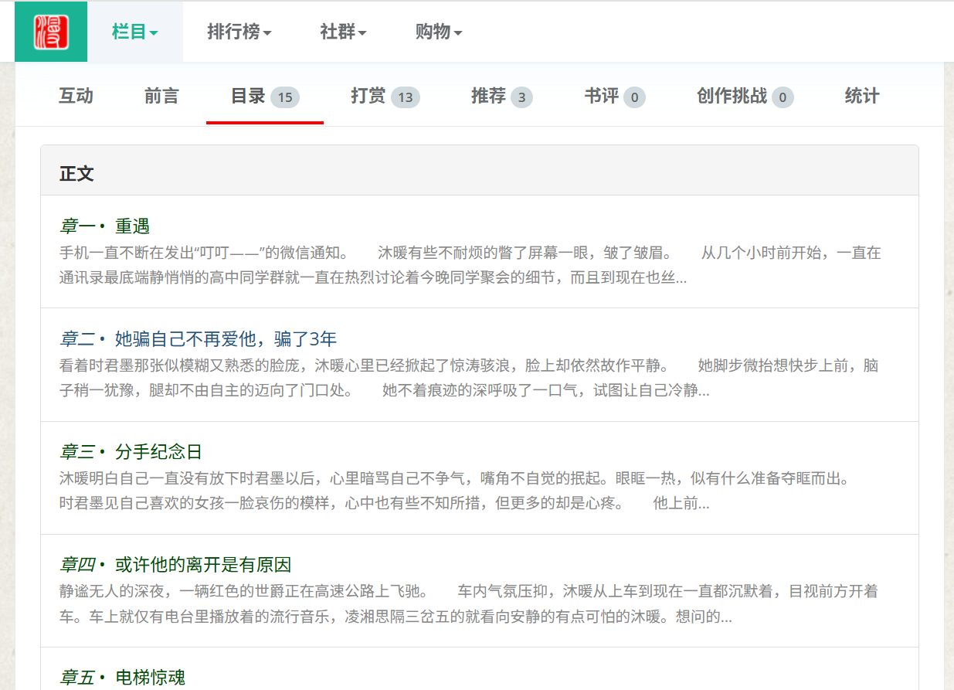The height and width of the screenshot is (690, 954).
Task: Click the 0 badge next to 书评
Action: point(635,97)
